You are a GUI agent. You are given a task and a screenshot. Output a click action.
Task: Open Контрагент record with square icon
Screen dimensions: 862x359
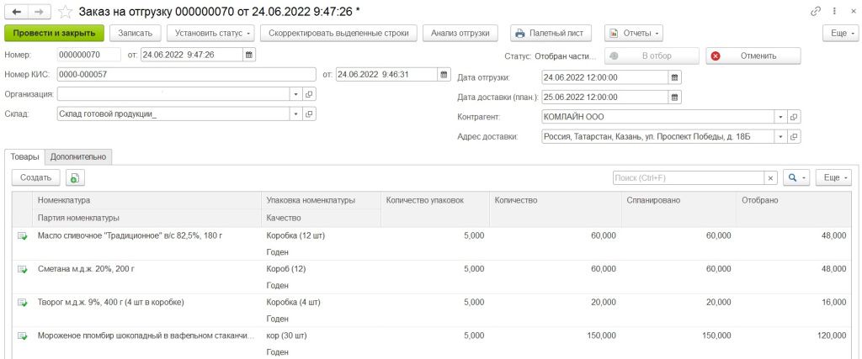tap(794, 117)
